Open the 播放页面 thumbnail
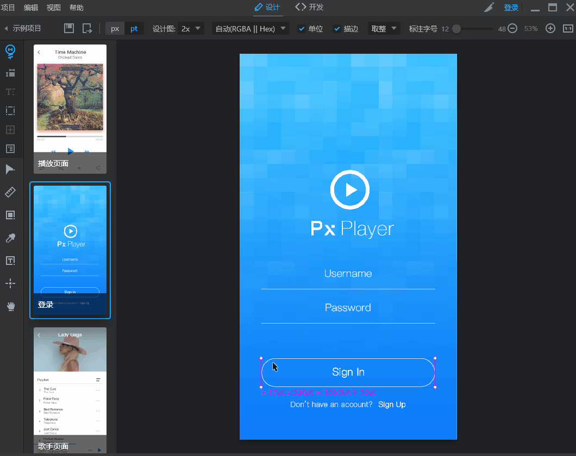The image size is (576, 456). click(x=70, y=109)
